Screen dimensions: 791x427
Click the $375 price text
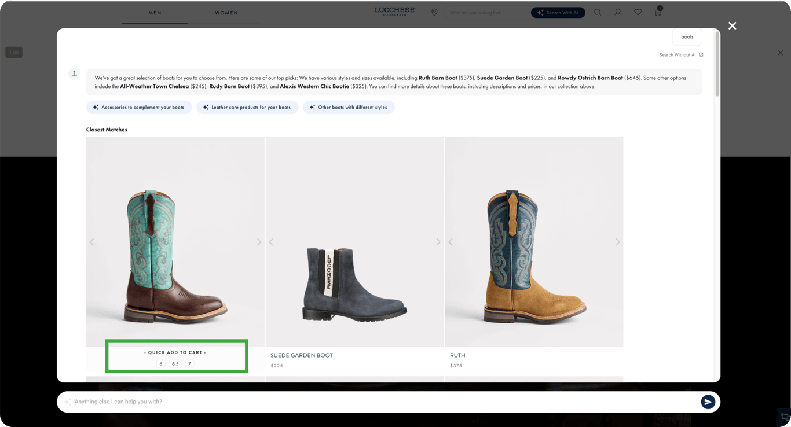click(x=456, y=366)
